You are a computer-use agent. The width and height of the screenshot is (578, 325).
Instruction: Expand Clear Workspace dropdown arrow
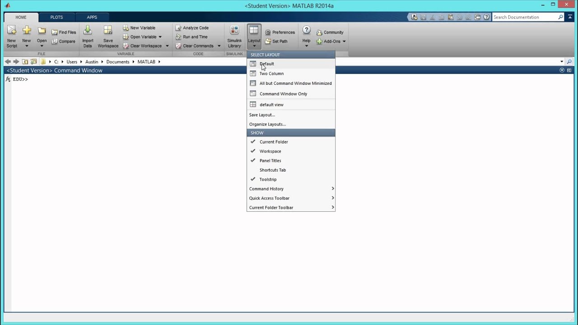pyautogui.click(x=167, y=46)
